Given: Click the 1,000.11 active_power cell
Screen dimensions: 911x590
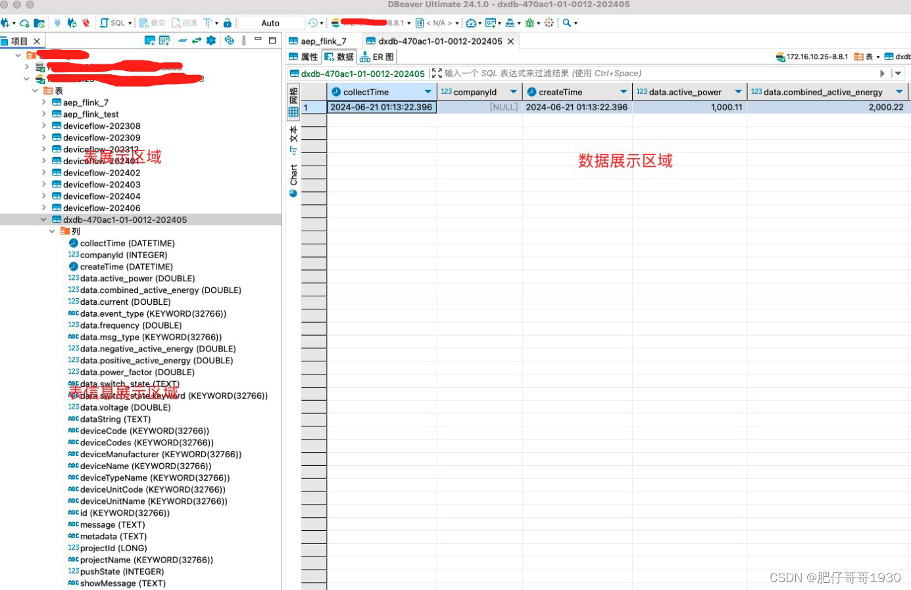Looking at the screenshot, I should (x=689, y=107).
